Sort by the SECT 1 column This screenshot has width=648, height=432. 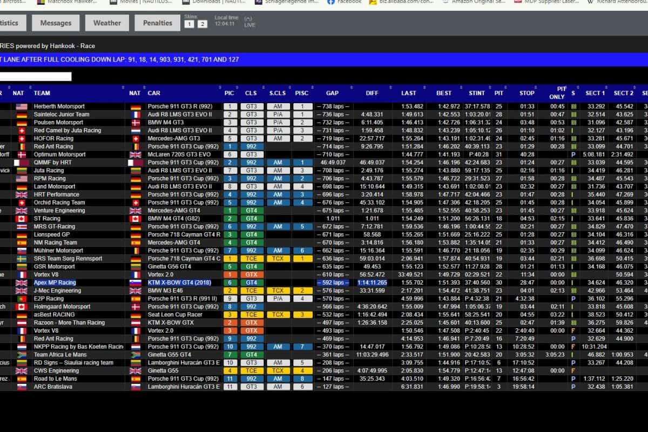[595, 93]
